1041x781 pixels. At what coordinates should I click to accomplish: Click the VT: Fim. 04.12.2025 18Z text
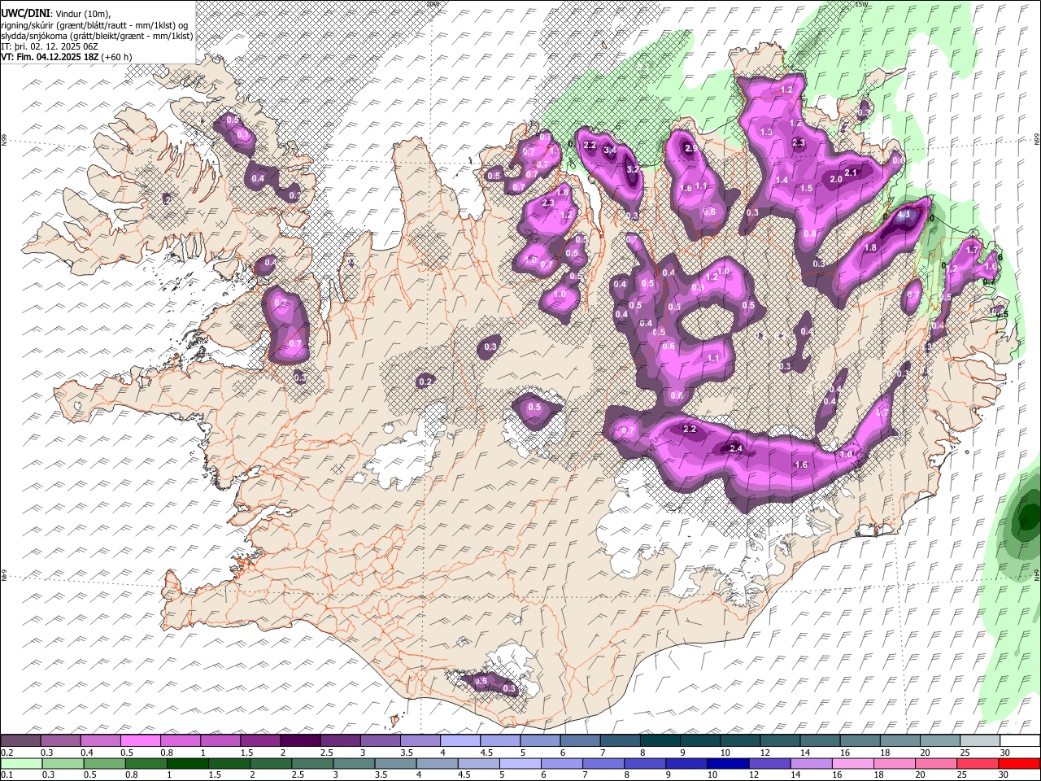coord(50,57)
